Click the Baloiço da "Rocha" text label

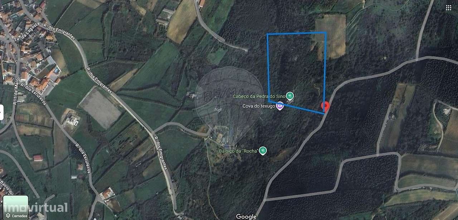coord(238,151)
